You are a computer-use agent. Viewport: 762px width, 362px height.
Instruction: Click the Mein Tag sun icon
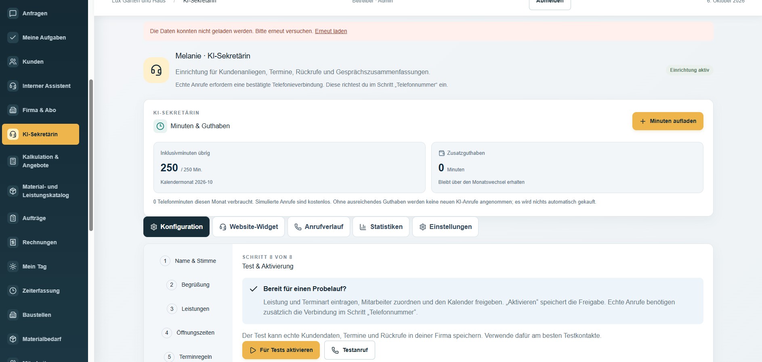pyautogui.click(x=13, y=266)
